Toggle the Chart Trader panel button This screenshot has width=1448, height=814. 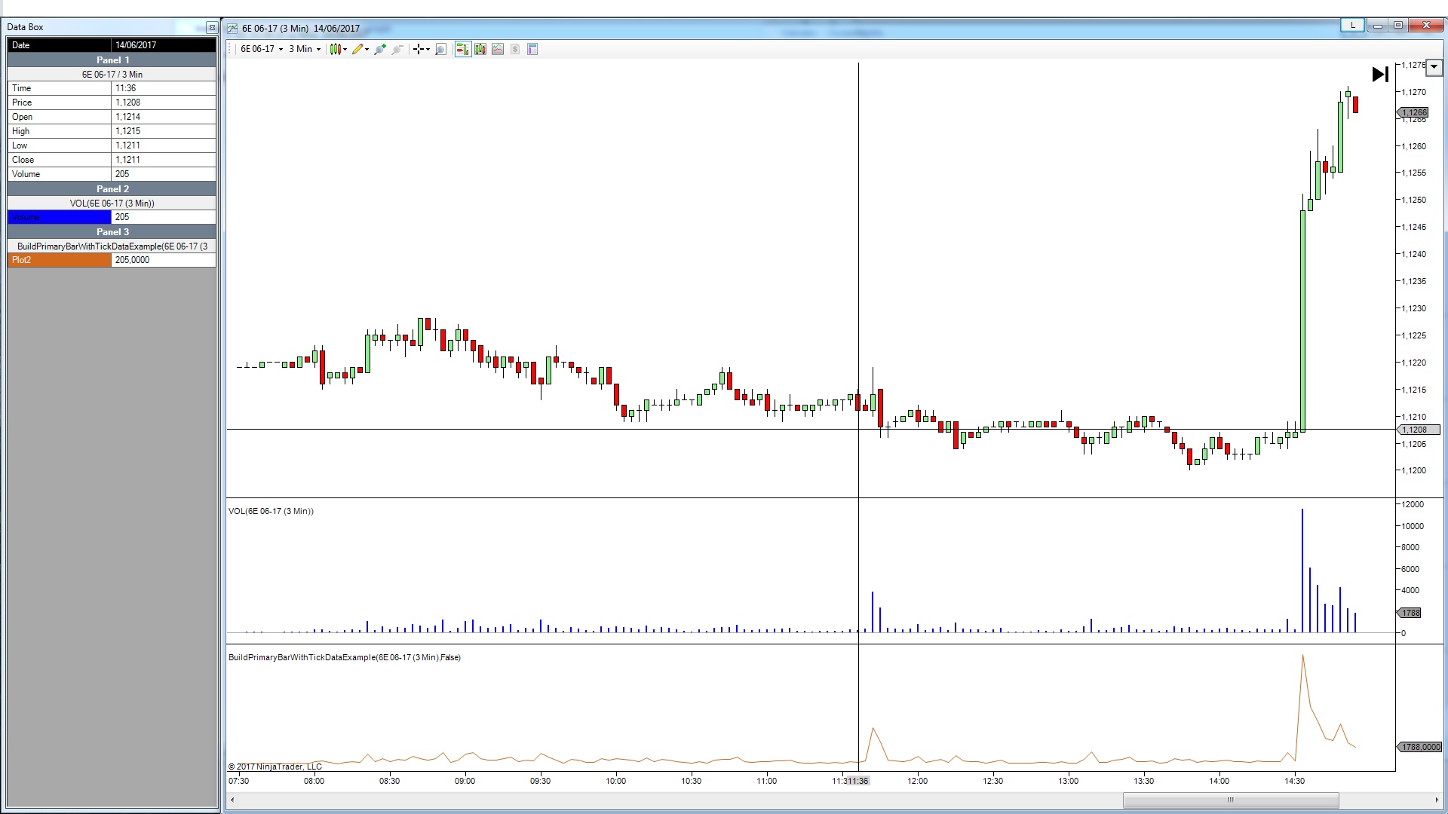(x=462, y=49)
